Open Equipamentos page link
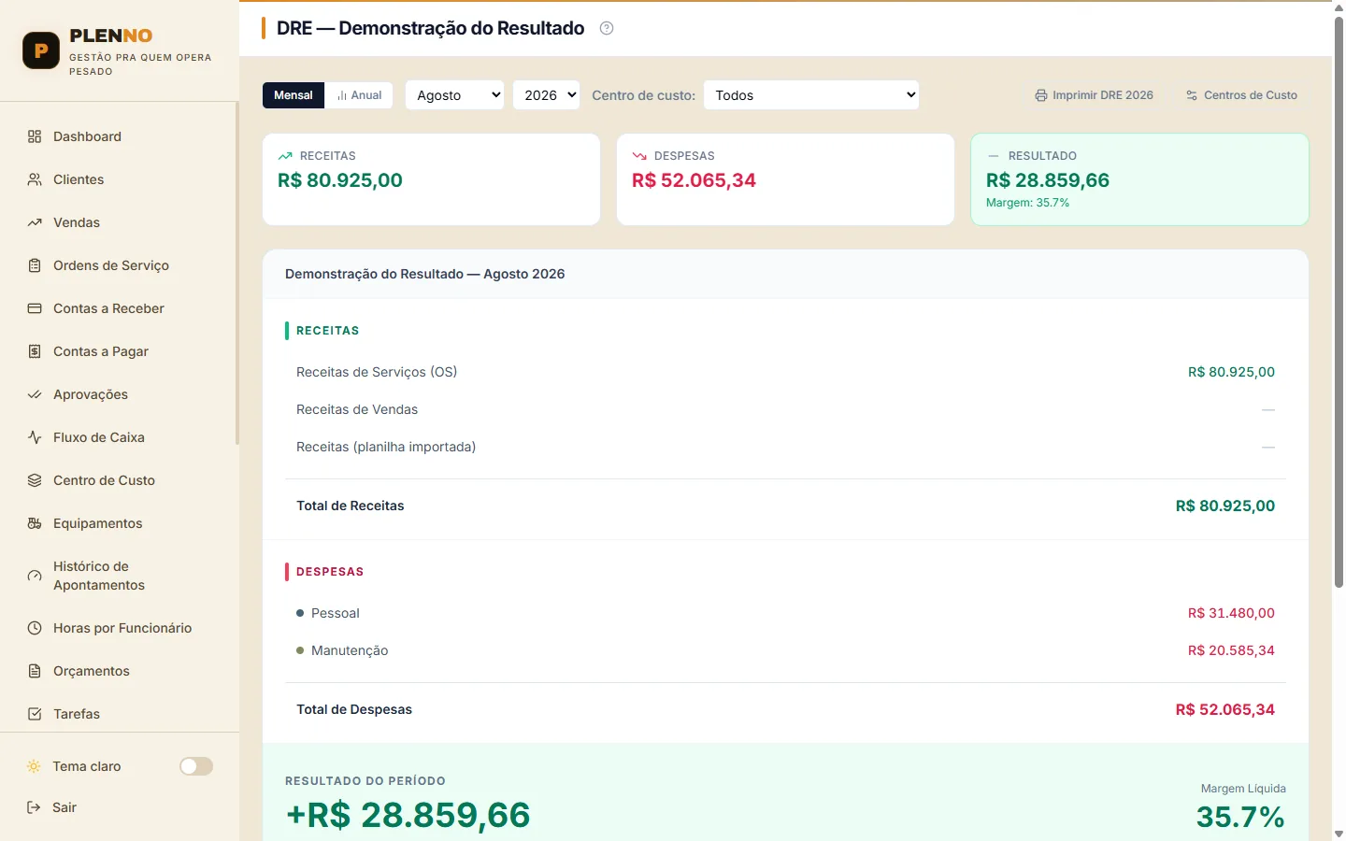The height and width of the screenshot is (841, 1346). click(118, 523)
